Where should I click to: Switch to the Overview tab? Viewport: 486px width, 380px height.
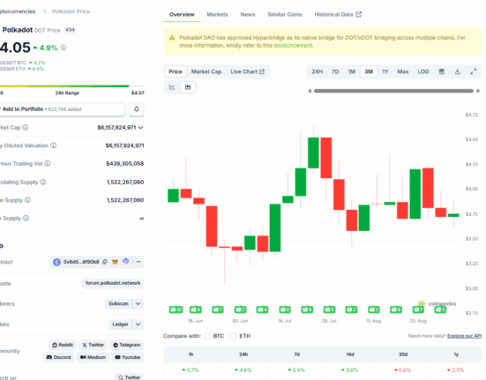click(182, 14)
